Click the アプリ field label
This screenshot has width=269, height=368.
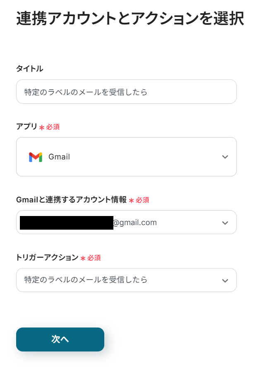(26, 127)
